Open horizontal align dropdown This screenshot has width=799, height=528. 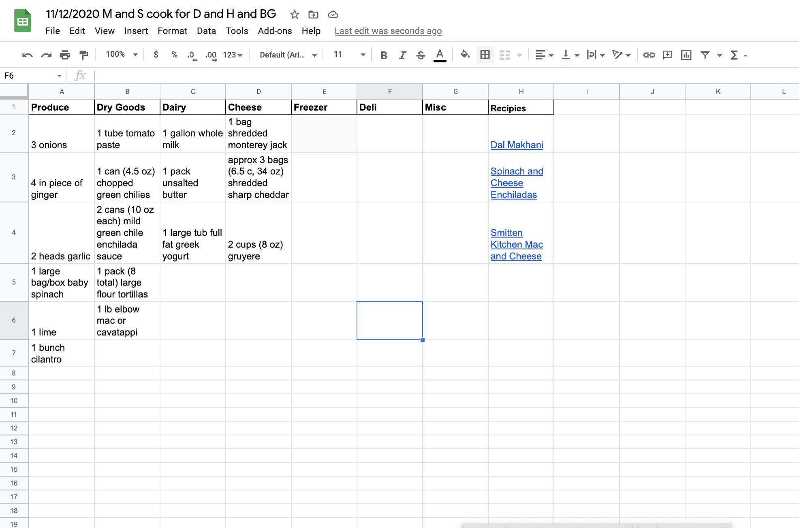pos(544,55)
